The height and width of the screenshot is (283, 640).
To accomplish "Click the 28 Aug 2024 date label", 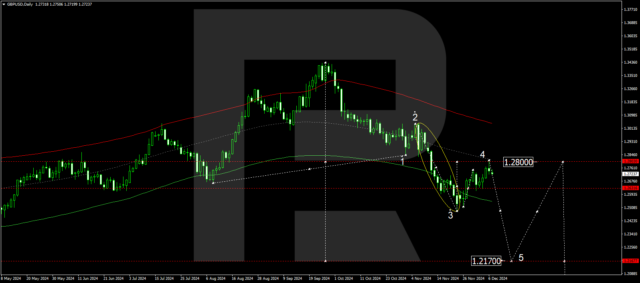I will coord(268,279).
